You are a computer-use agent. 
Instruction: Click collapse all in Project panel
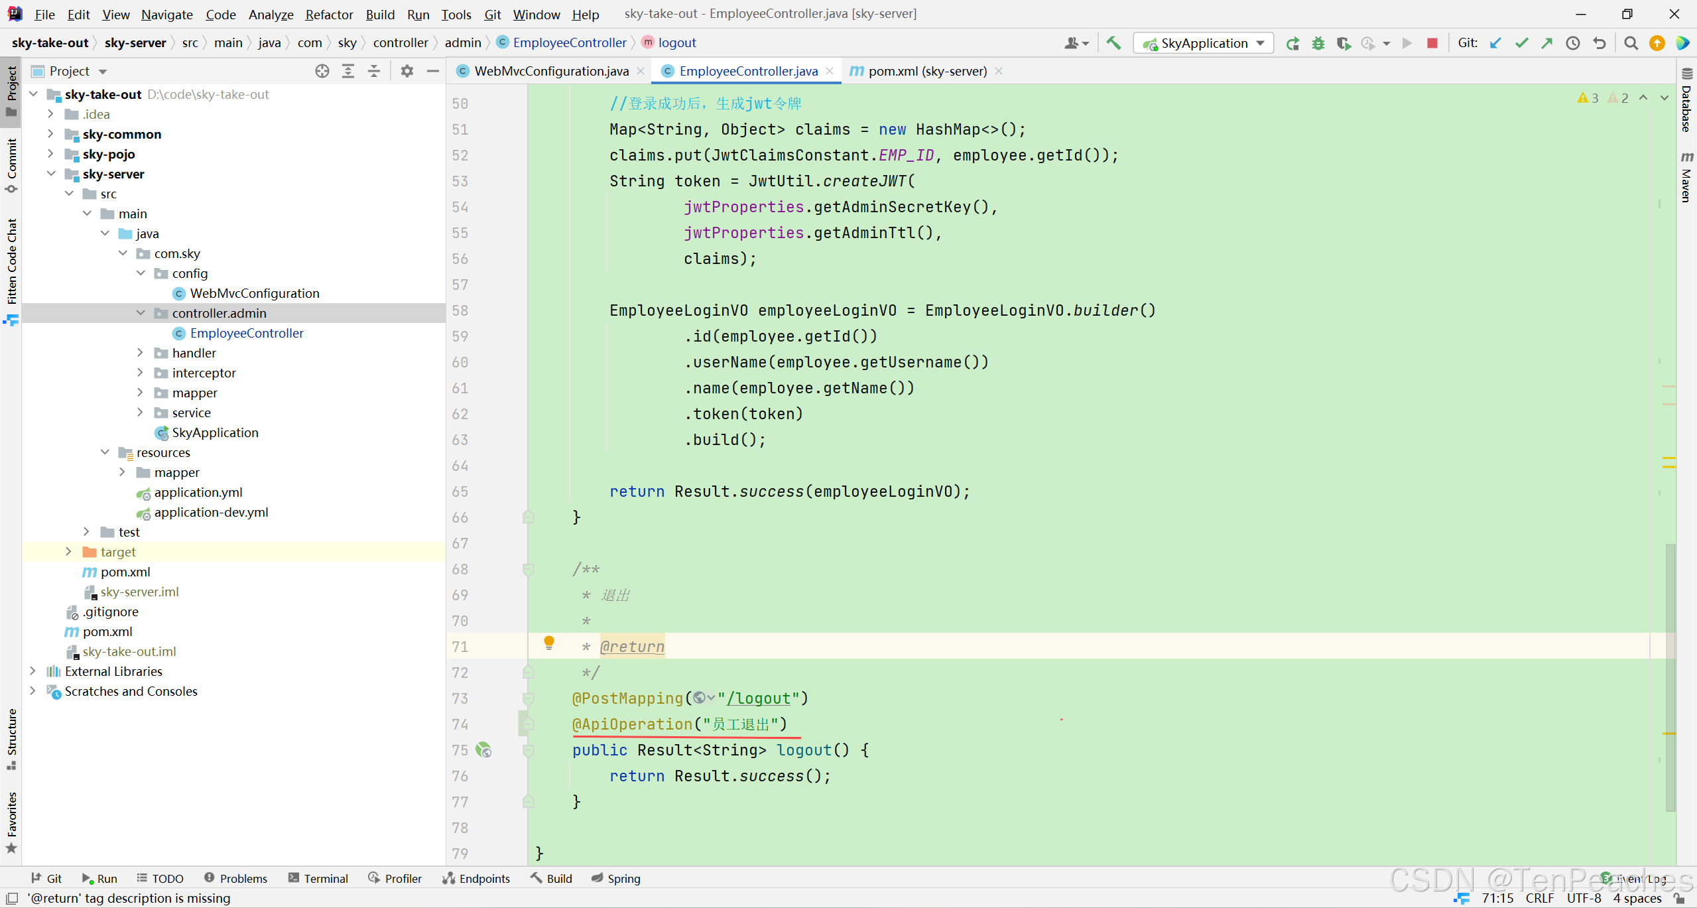tap(374, 71)
